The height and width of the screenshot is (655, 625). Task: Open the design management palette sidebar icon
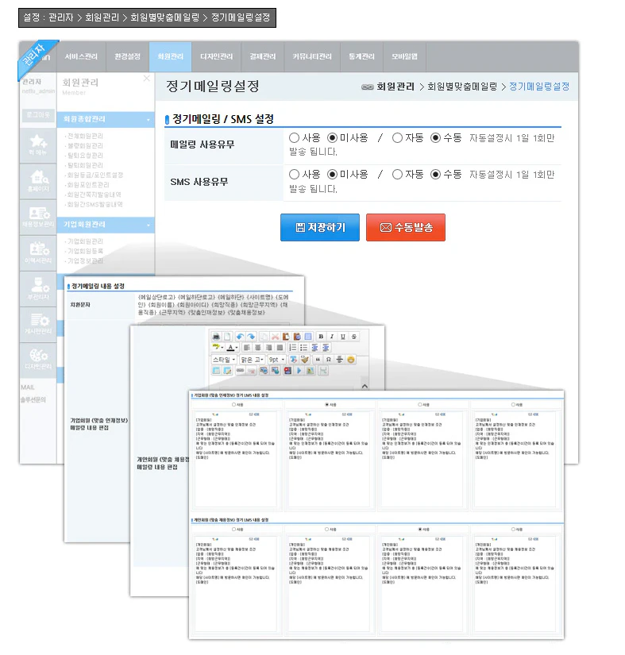pos(38,359)
